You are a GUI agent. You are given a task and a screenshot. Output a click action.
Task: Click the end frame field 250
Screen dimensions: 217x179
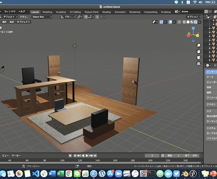192,155
